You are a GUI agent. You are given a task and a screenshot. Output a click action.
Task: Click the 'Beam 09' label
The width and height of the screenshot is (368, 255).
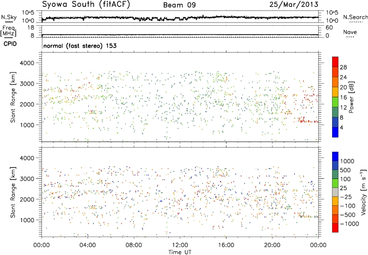tap(179, 5)
